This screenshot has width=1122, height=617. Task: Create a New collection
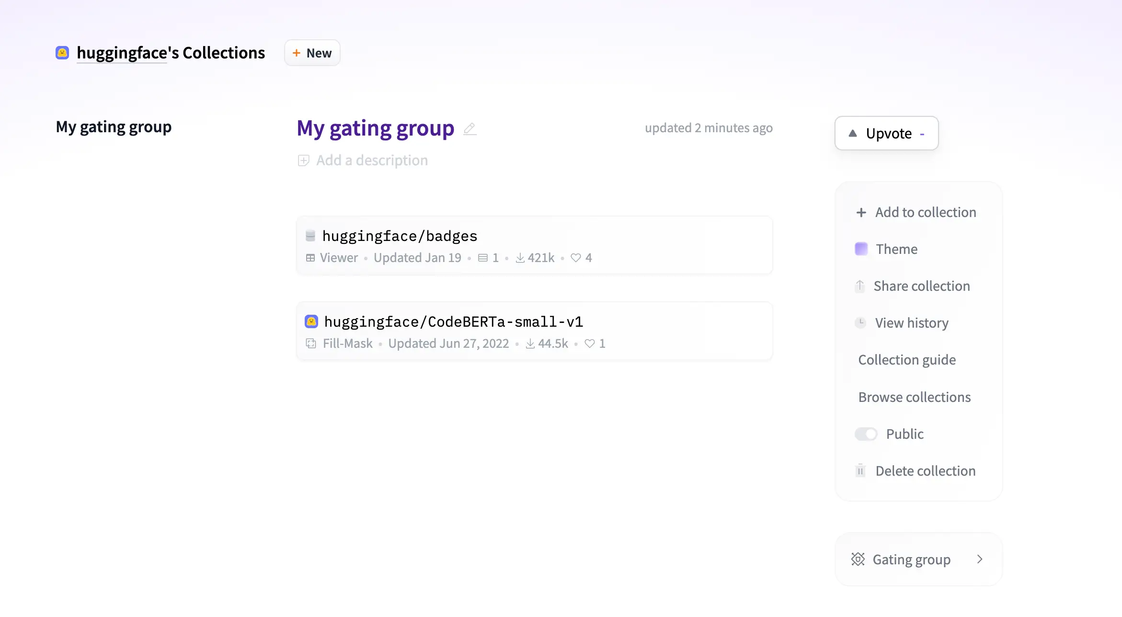click(x=312, y=53)
